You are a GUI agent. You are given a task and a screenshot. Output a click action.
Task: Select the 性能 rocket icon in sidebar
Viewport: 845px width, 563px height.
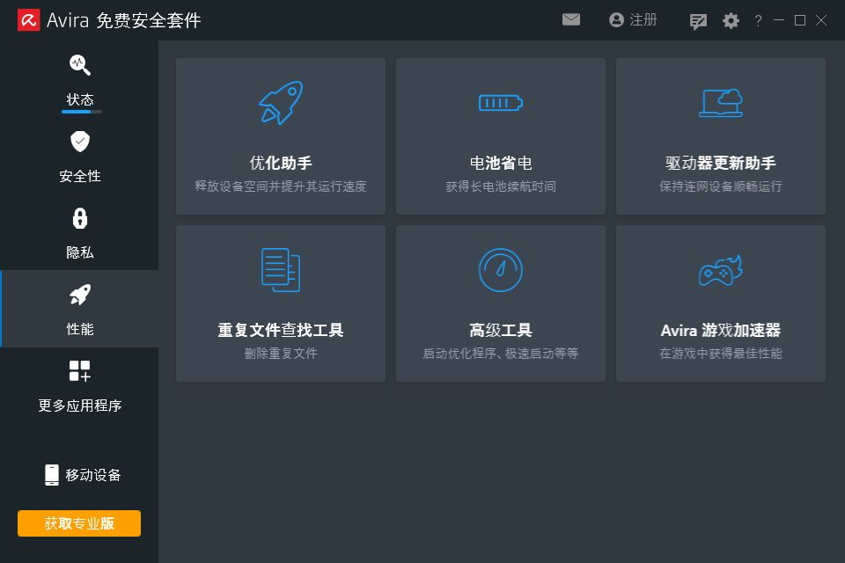point(80,295)
